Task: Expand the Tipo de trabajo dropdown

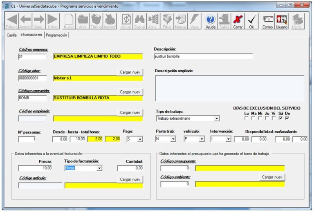Action: pos(216,118)
